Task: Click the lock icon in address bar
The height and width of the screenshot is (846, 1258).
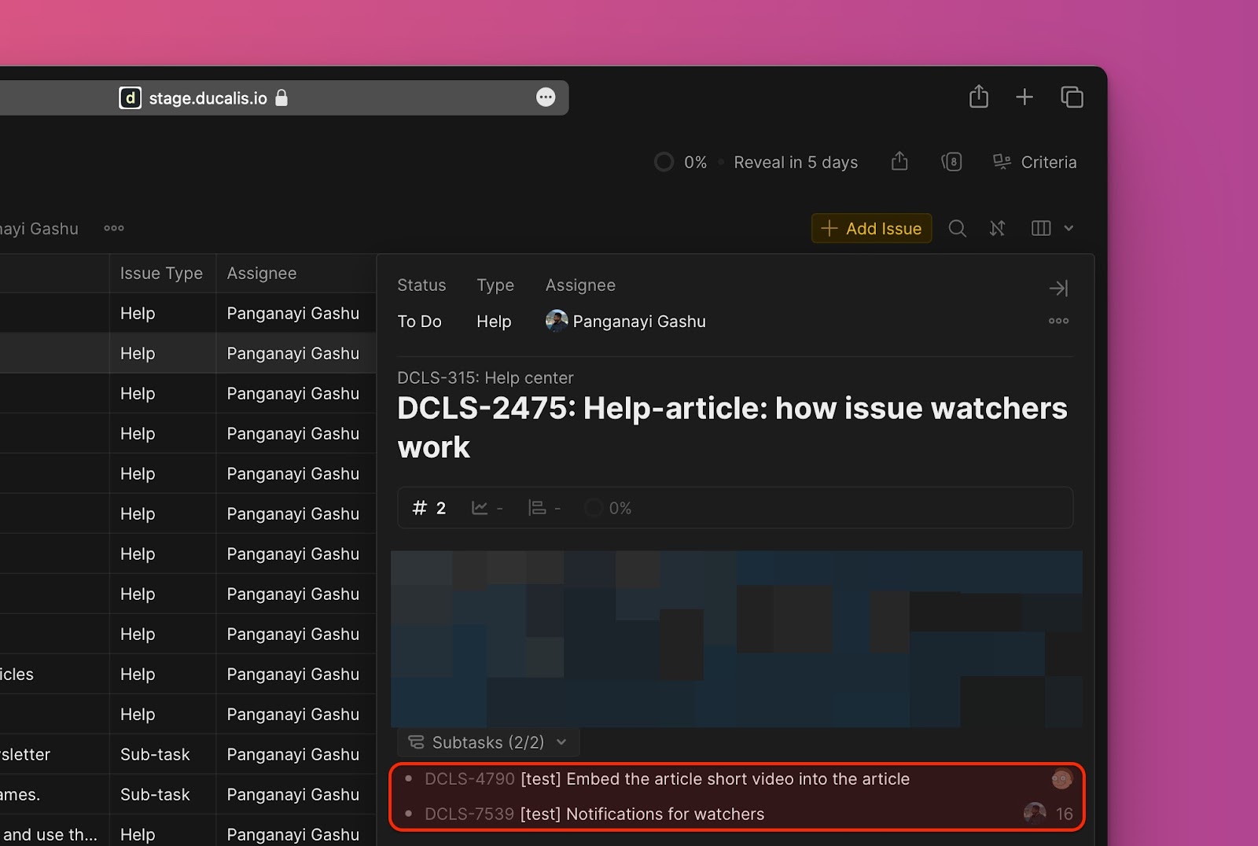Action: point(281,97)
